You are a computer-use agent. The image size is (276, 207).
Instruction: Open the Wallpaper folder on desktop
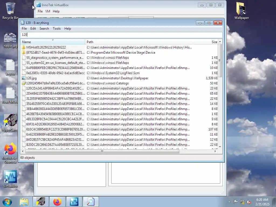click(241, 11)
